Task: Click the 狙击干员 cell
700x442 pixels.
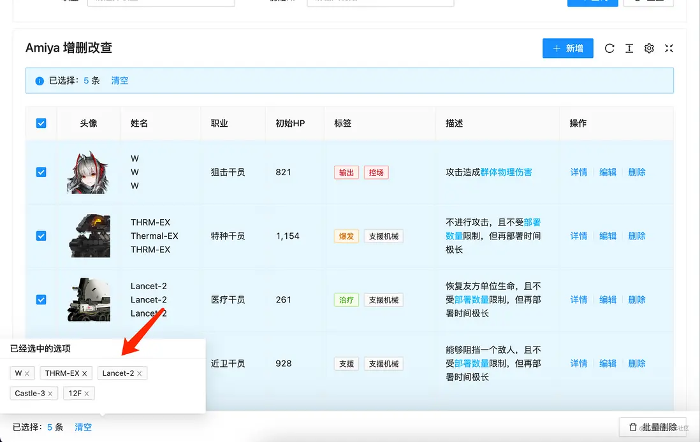Action: 228,172
